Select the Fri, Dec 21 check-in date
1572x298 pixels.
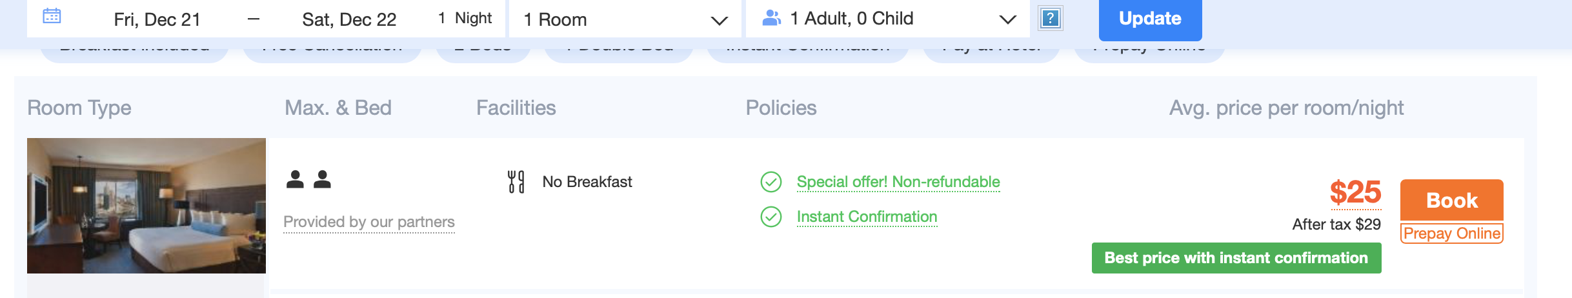click(x=157, y=19)
